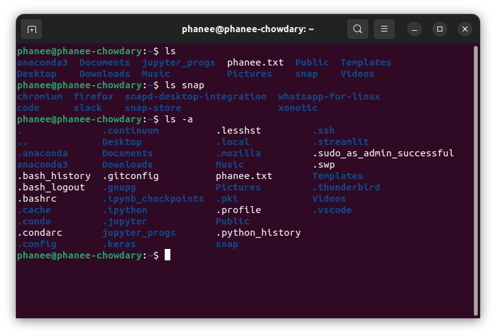Click the .gnupg directory name
This screenshot has width=496, height=336.
point(119,187)
